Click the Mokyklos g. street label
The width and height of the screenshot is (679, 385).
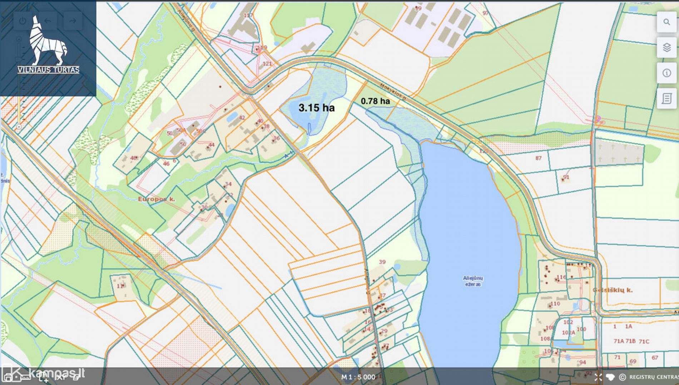coord(393,92)
